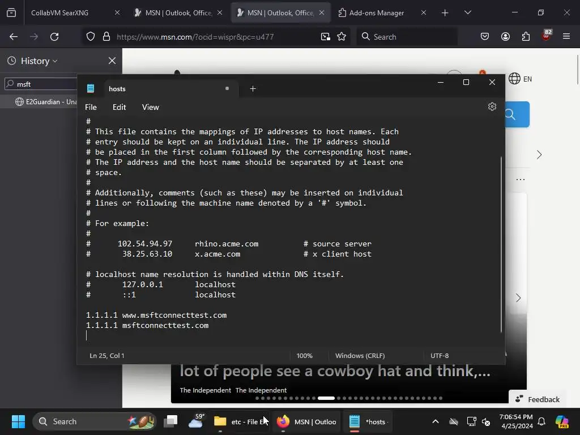
Task: Open Notepad File menu
Action: point(91,107)
